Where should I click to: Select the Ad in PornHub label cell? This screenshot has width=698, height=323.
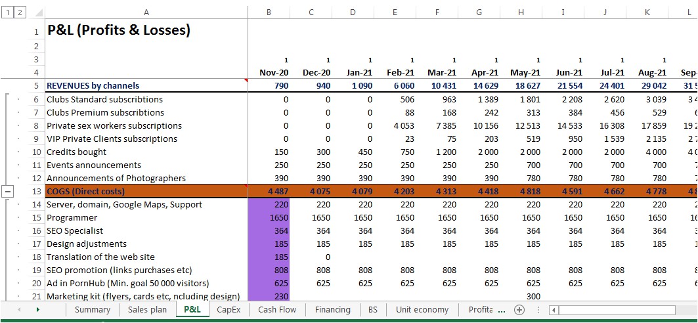click(x=146, y=284)
